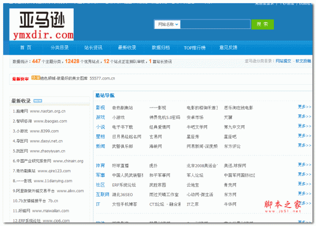Follow the 网站提交 link
The height and width of the screenshot is (226, 316).
click(283, 61)
